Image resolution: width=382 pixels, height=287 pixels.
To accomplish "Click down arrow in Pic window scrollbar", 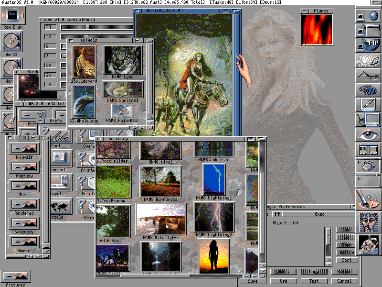I will tap(46, 251).
